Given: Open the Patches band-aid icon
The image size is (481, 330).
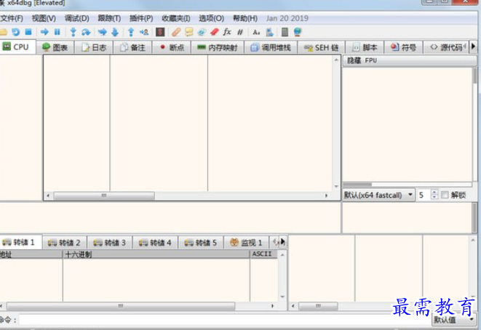Looking at the screenshot, I should [x=176, y=32].
